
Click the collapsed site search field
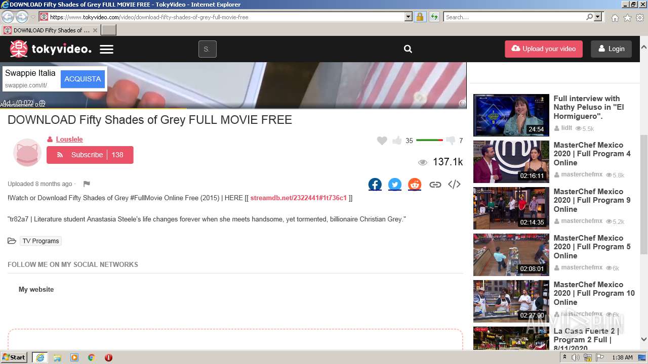[207, 49]
